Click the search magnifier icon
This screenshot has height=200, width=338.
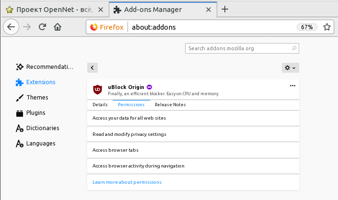(294, 48)
